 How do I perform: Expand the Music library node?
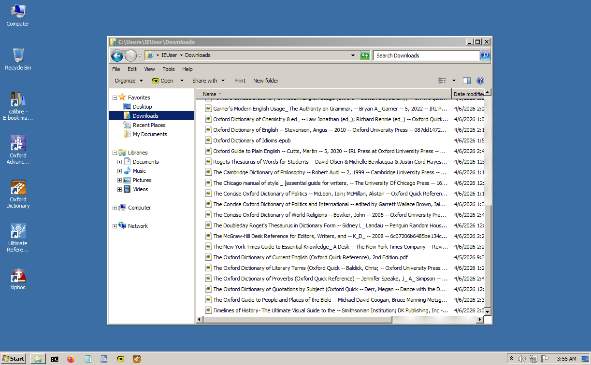click(119, 171)
